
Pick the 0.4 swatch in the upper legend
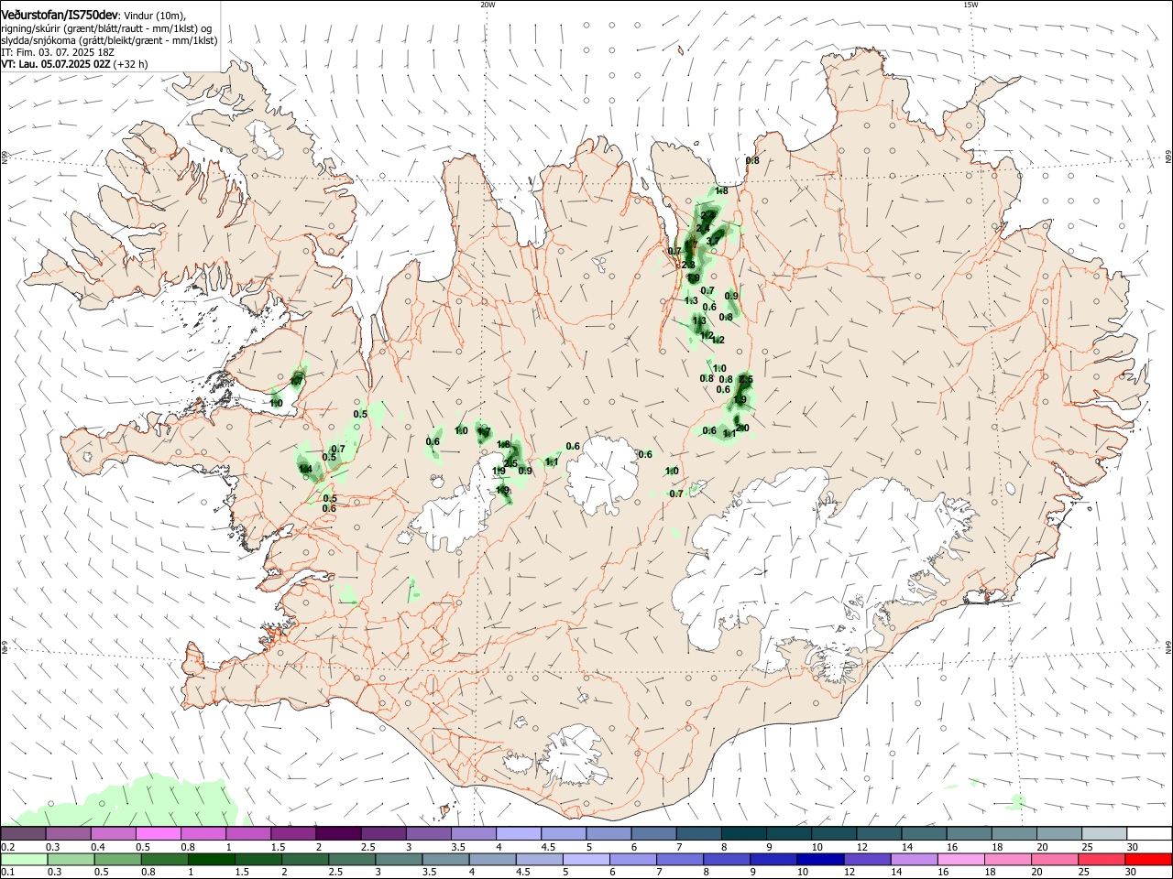pos(113,834)
